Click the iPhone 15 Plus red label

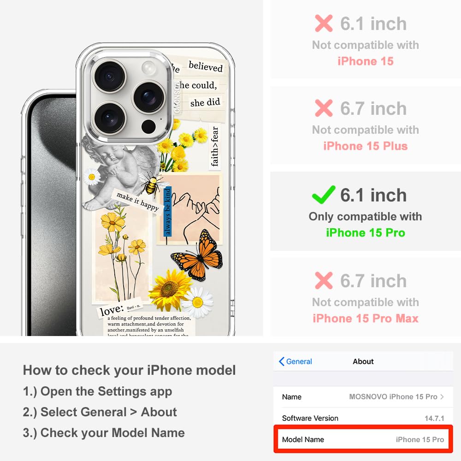pos(366,146)
